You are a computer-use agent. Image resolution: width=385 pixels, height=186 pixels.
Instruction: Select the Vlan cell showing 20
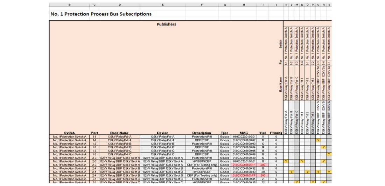[x=263, y=172]
